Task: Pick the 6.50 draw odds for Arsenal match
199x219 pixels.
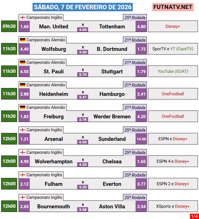Action: click(x=83, y=142)
